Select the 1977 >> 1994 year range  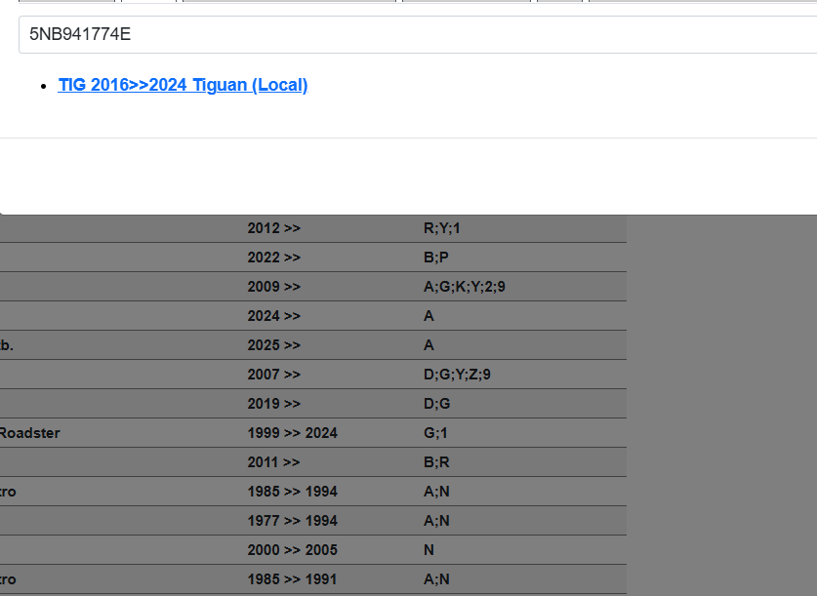[x=293, y=521]
